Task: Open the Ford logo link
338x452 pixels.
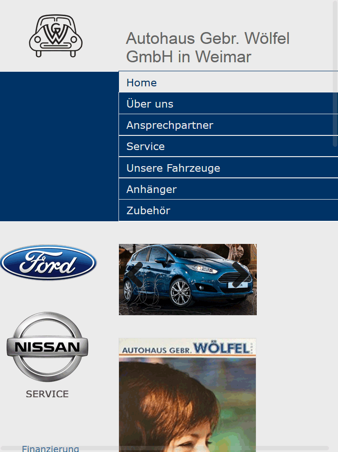Action: tap(49, 262)
